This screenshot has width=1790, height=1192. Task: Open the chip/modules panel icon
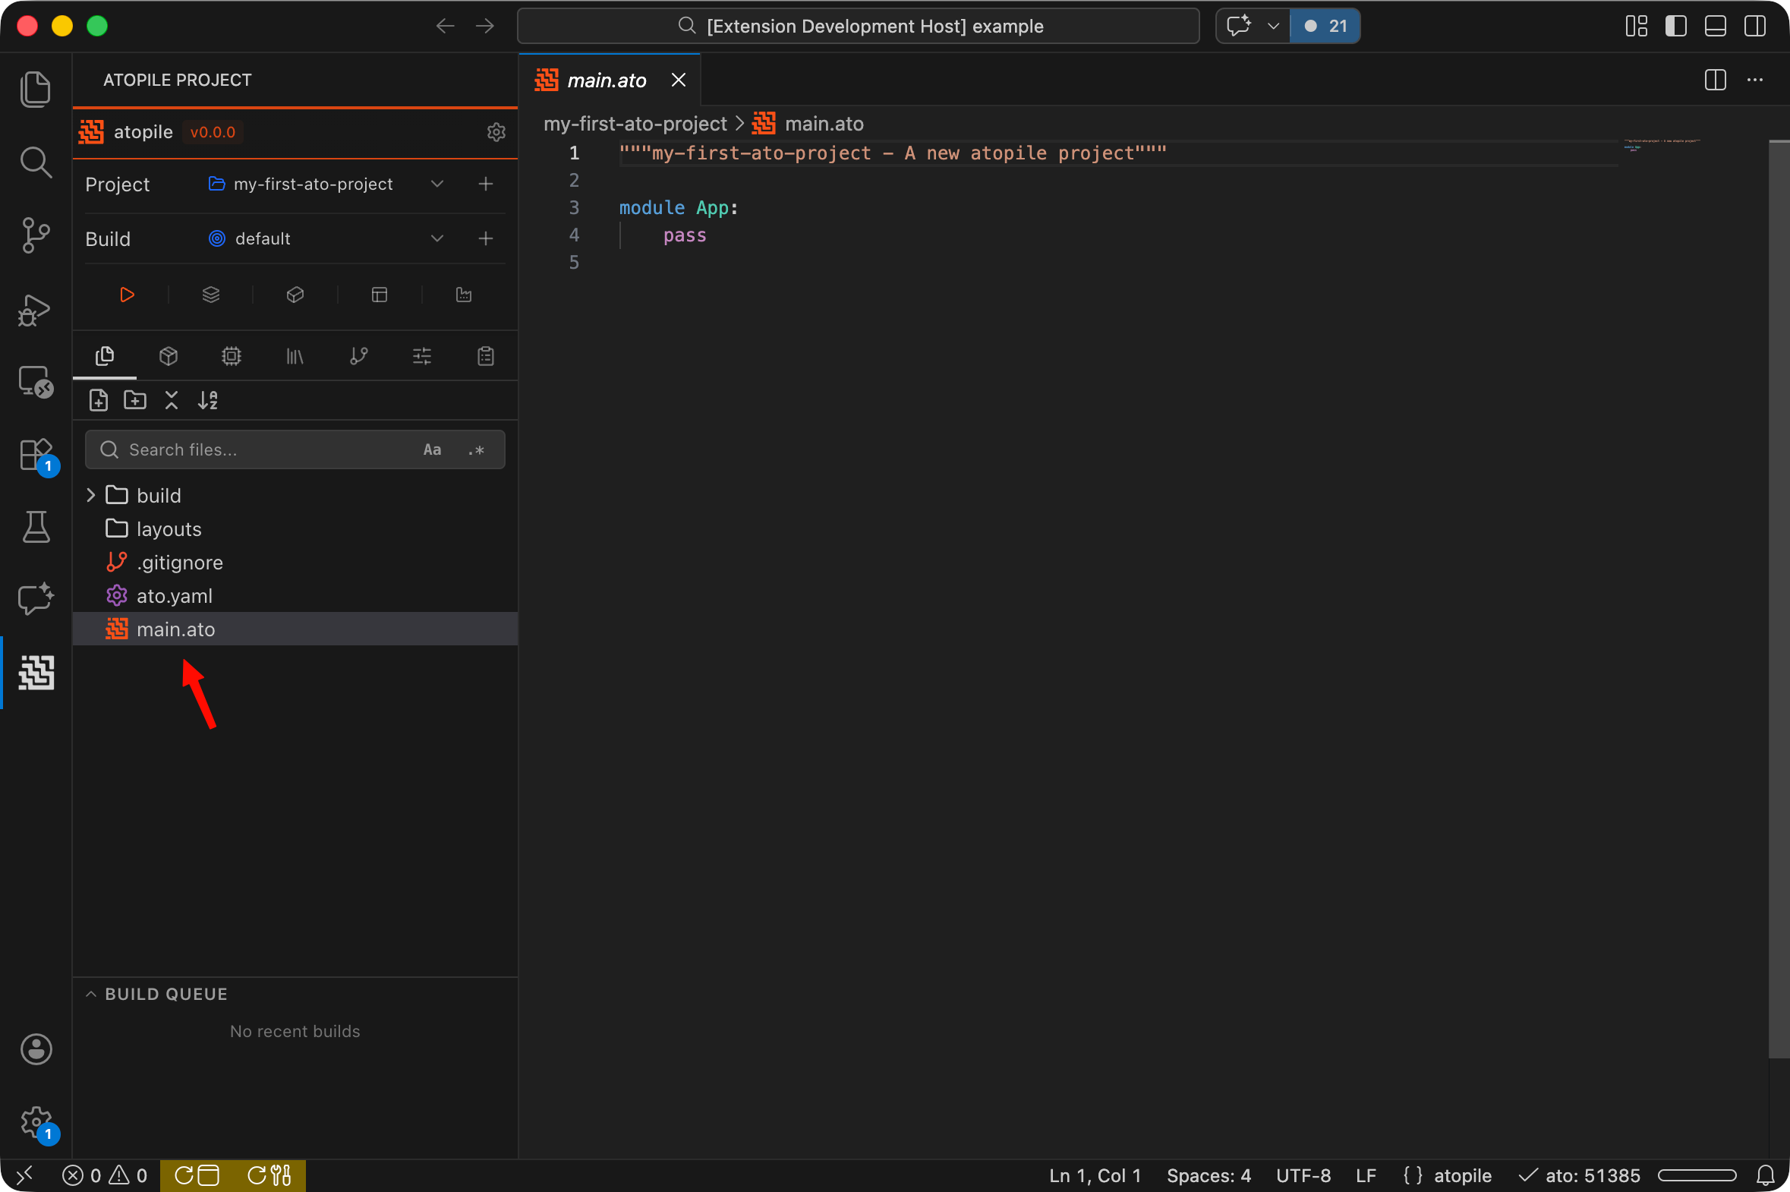(230, 356)
